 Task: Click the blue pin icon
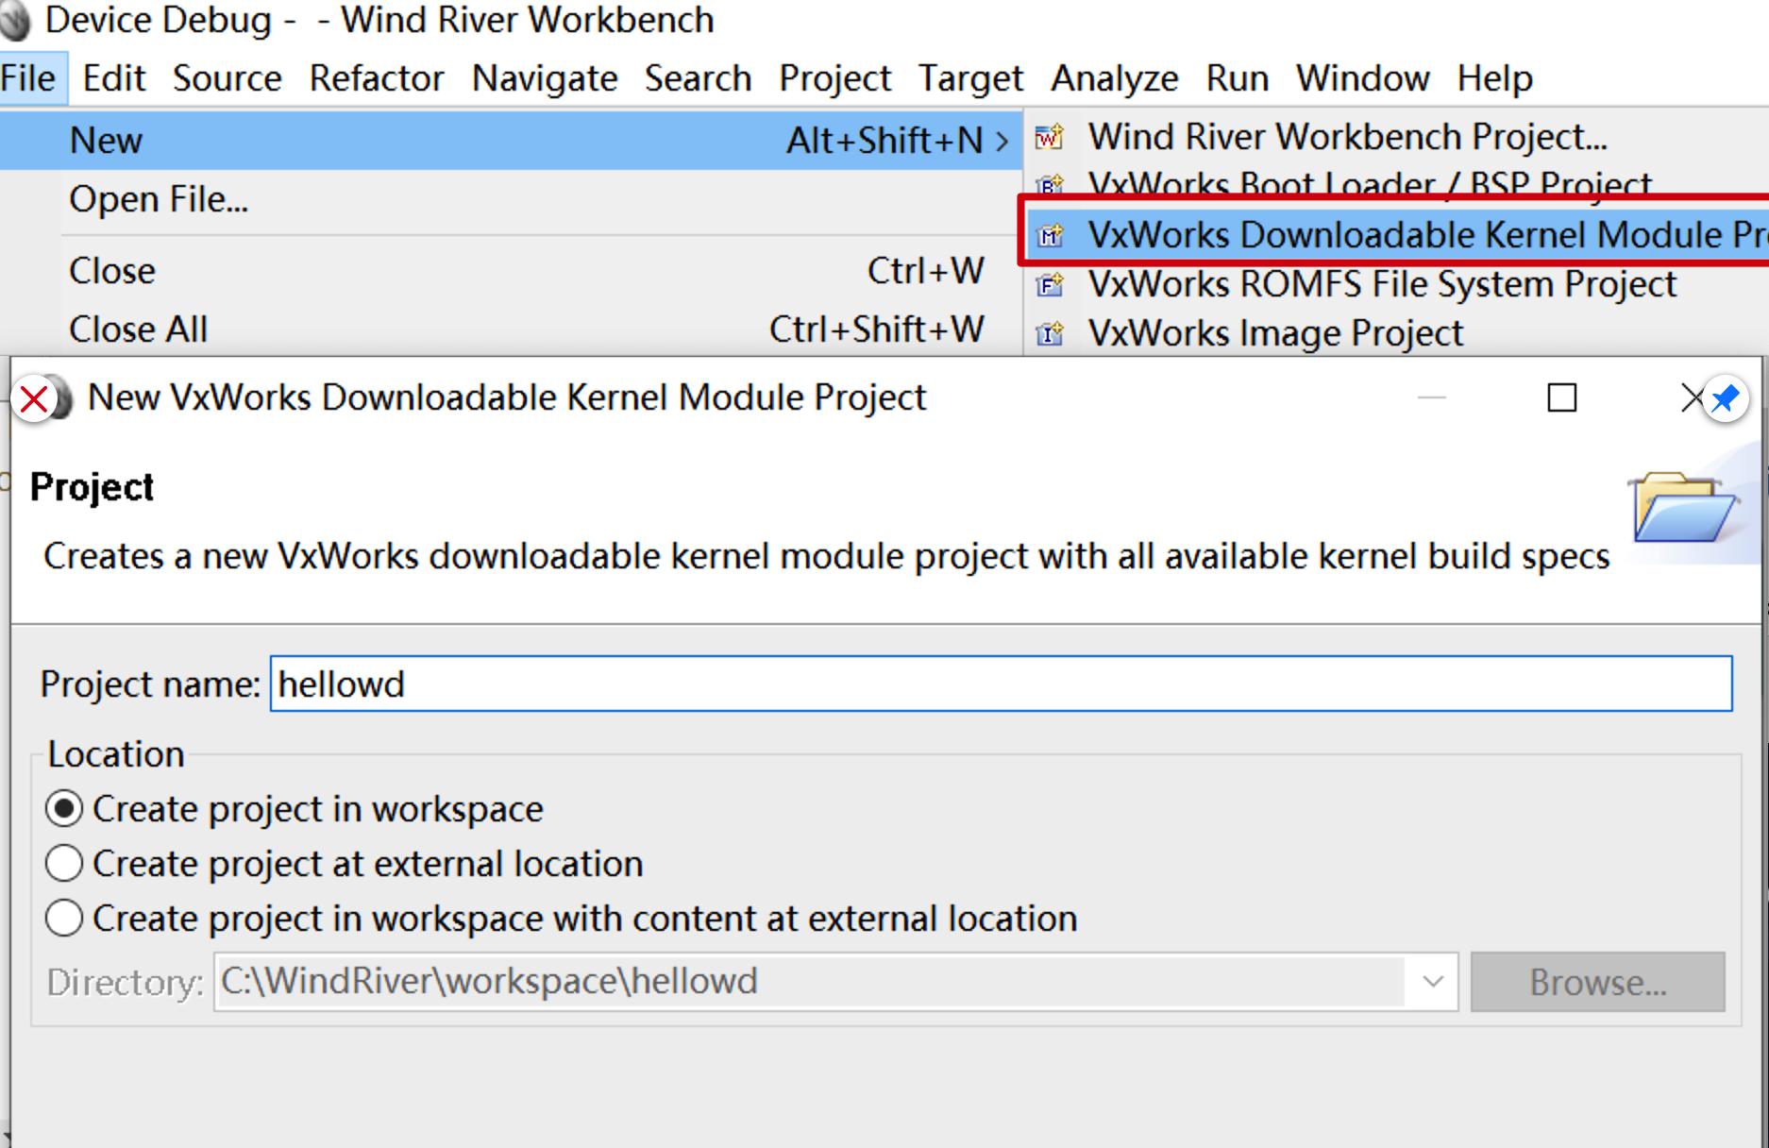[x=1726, y=398]
